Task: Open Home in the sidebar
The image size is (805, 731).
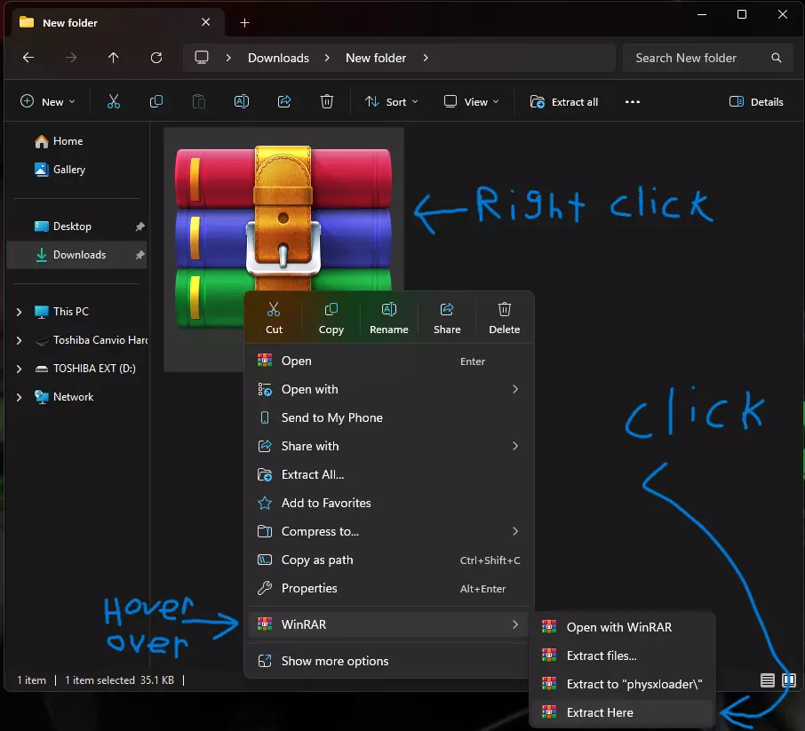Action: point(77,141)
